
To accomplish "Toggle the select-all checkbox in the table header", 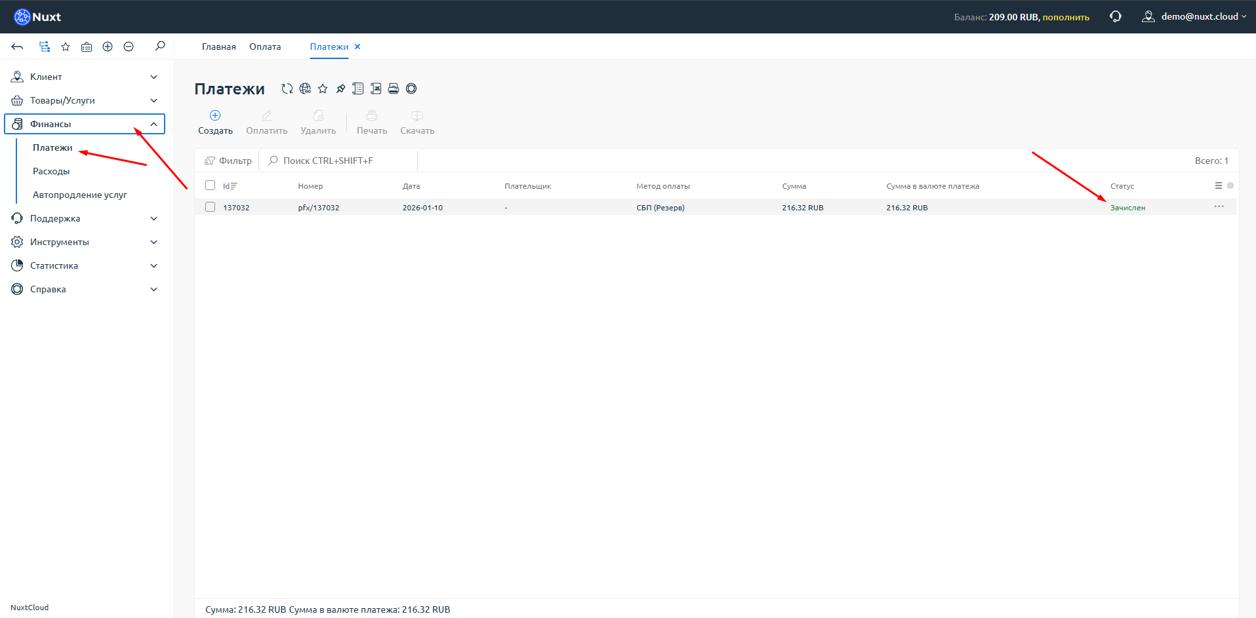I will (210, 185).
